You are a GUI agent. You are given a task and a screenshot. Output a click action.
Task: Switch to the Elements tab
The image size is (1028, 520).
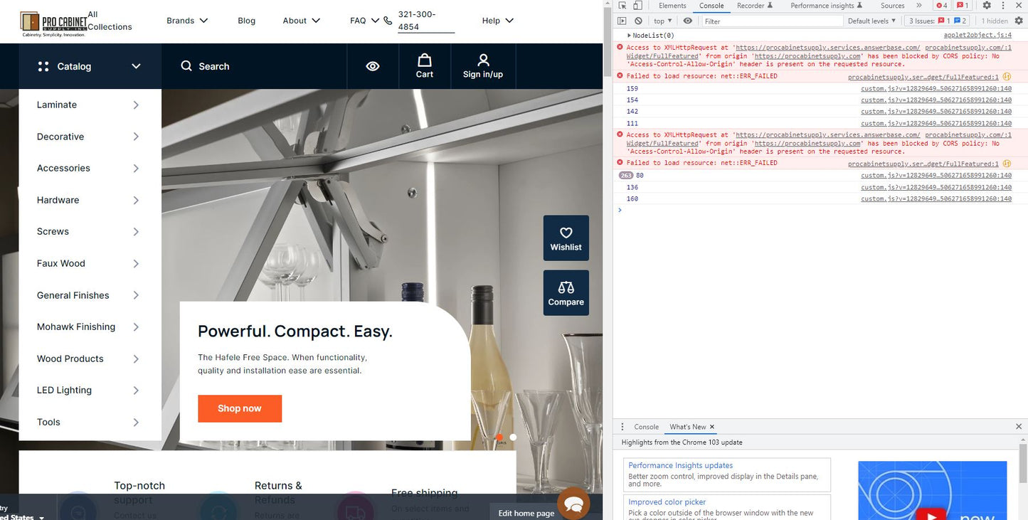tap(672, 6)
